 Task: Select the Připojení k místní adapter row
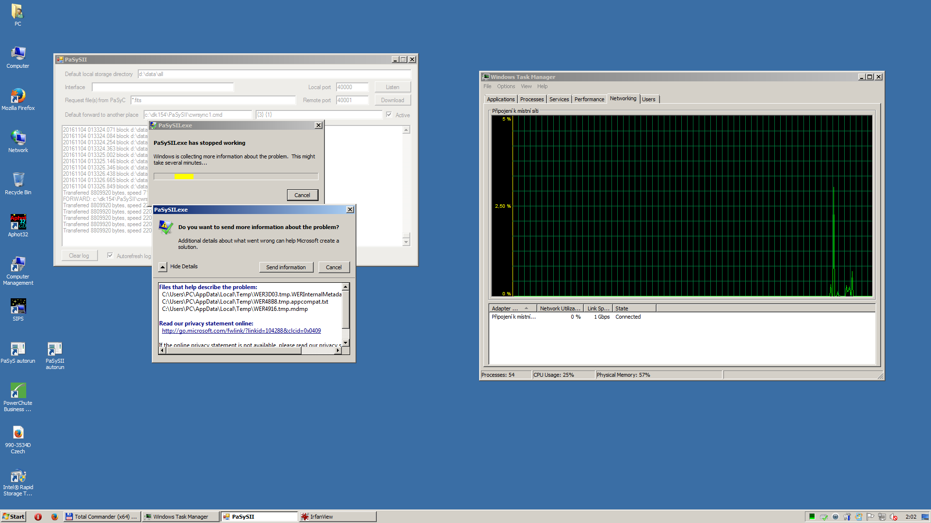(x=682, y=317)
